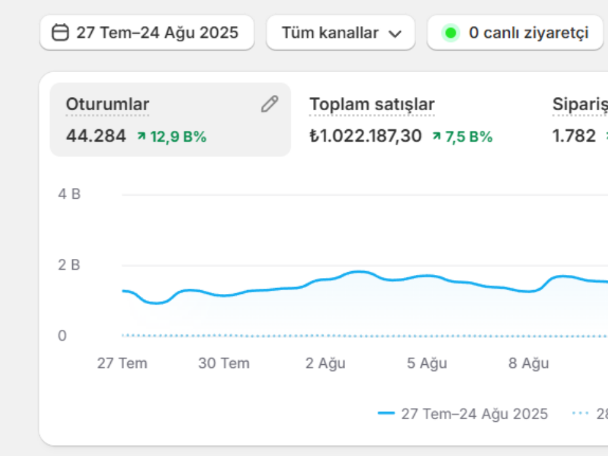Click the dotted comparison legend marker
608x456 pixels.
[x=580, y=414]
